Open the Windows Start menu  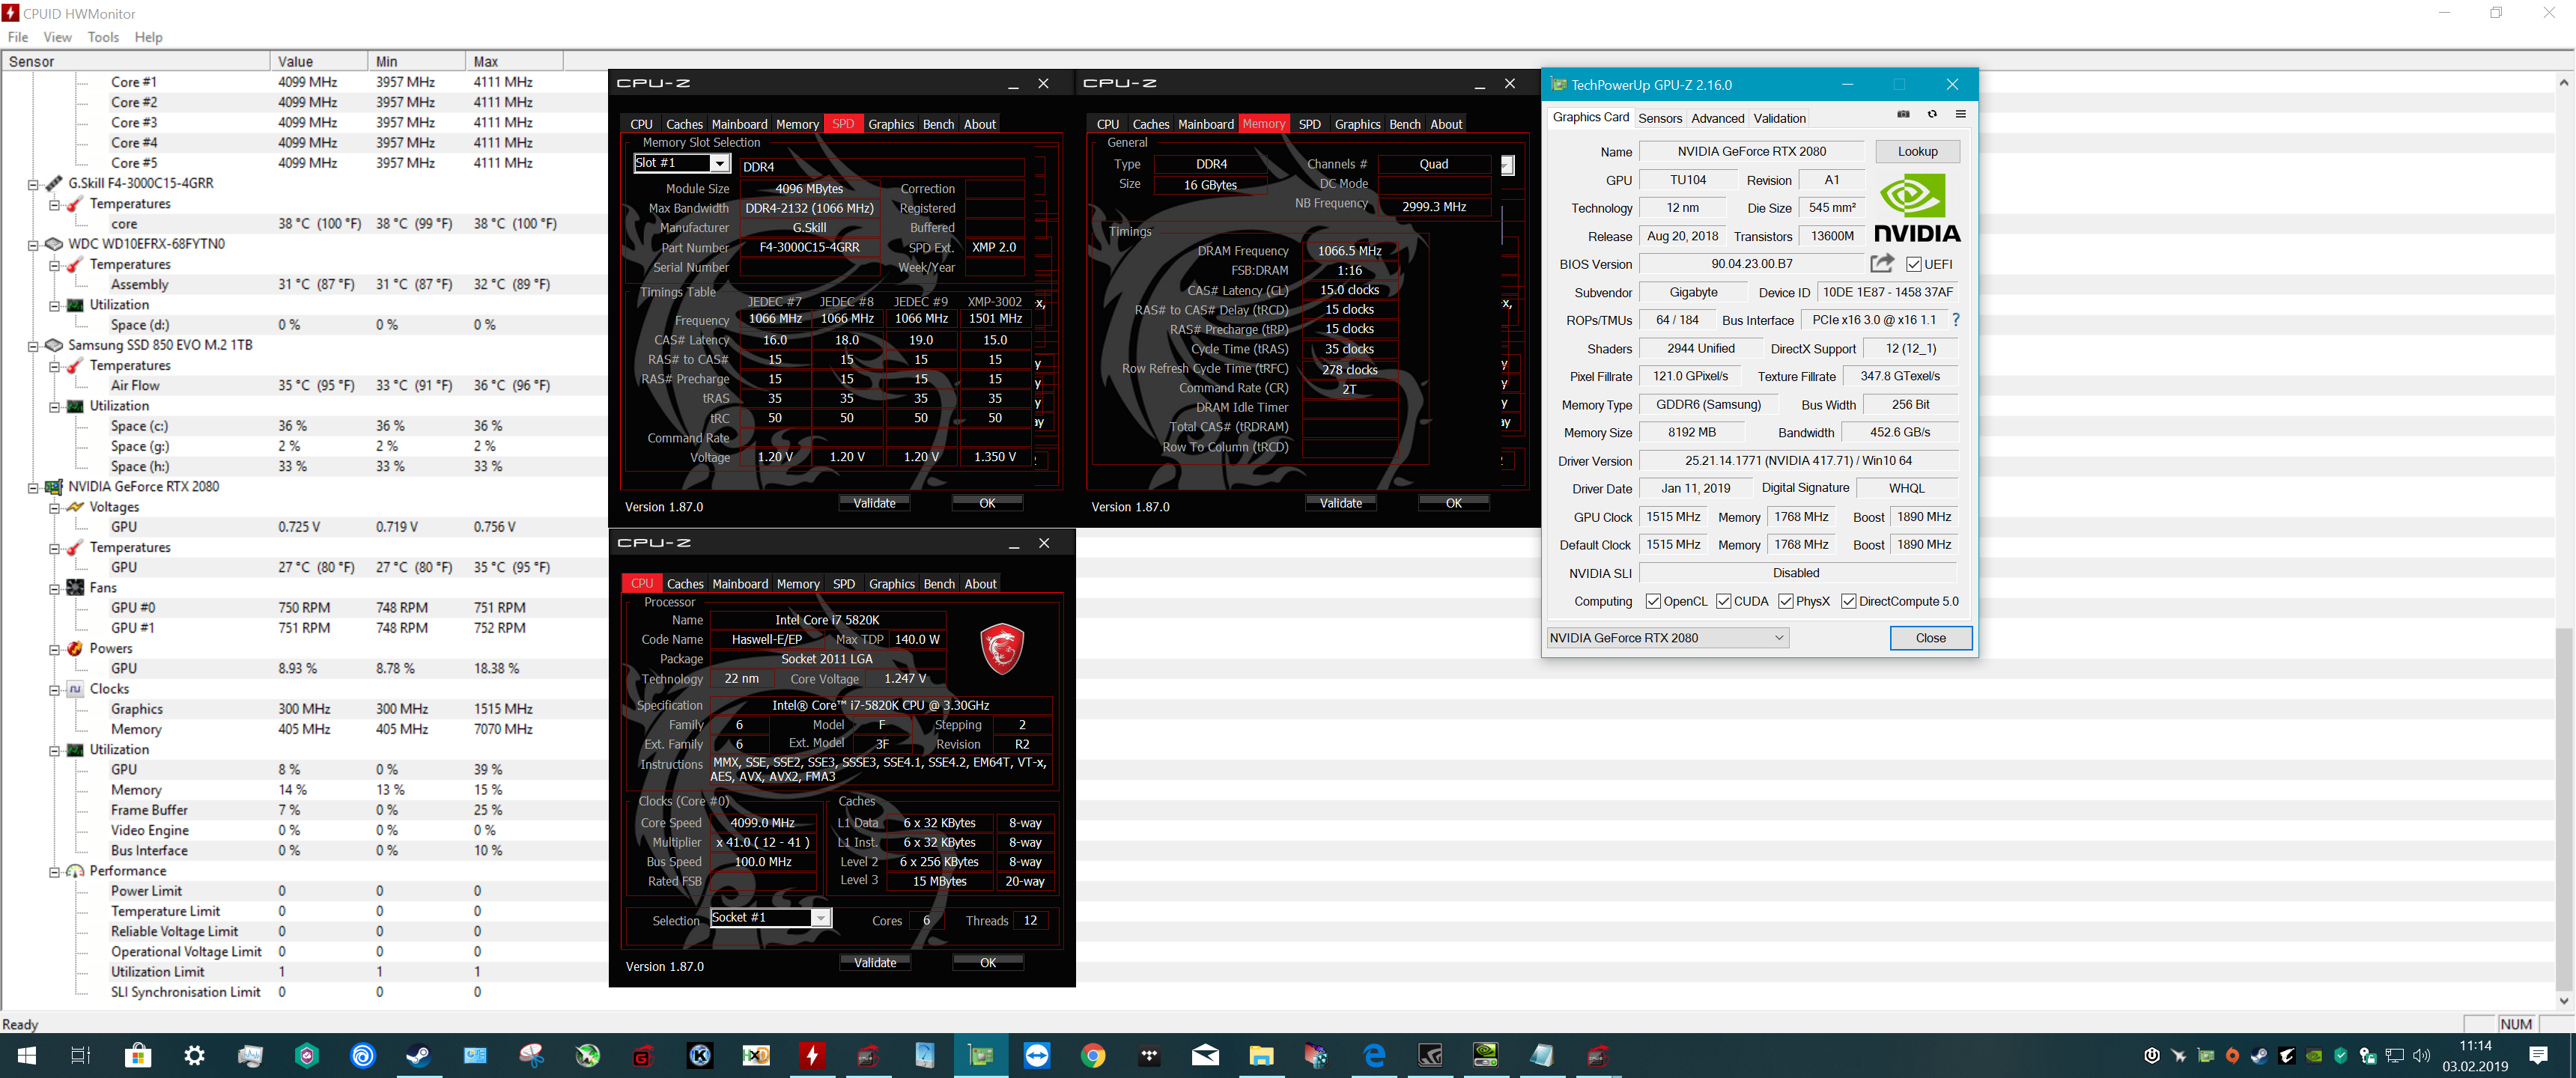27,1056
